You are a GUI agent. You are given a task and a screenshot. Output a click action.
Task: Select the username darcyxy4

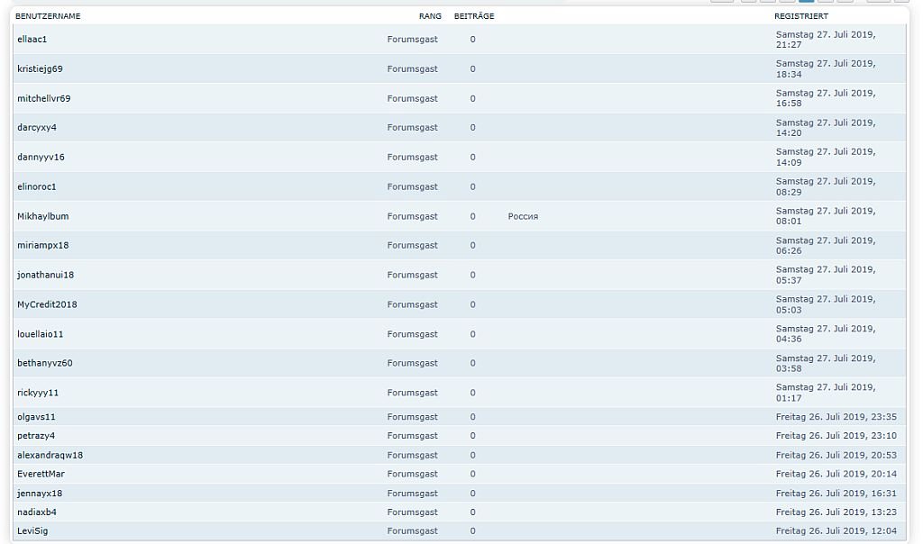(x=36, y=128)
